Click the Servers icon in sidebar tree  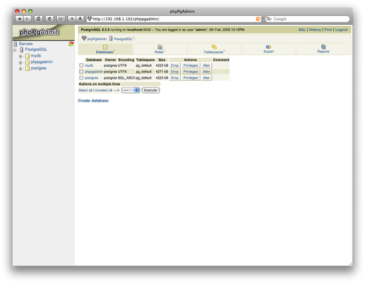click(15, 44)
